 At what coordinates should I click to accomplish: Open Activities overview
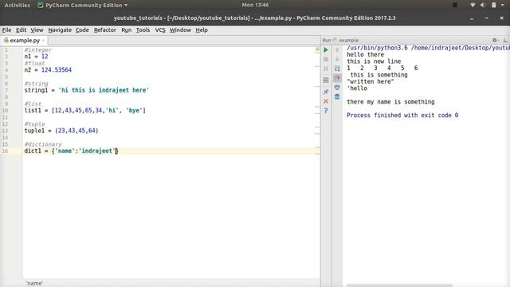[x=17, y=6]
